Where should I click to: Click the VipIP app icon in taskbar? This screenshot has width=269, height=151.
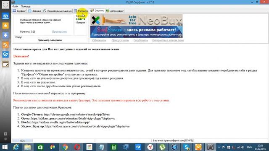[x=210, y=147]
